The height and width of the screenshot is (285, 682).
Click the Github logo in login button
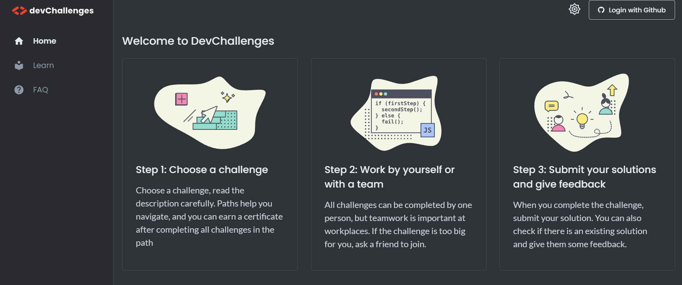point(601,10)
